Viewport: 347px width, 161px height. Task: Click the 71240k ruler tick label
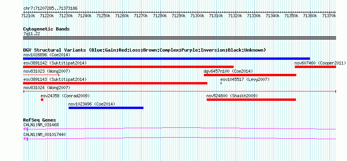[84, 16]
